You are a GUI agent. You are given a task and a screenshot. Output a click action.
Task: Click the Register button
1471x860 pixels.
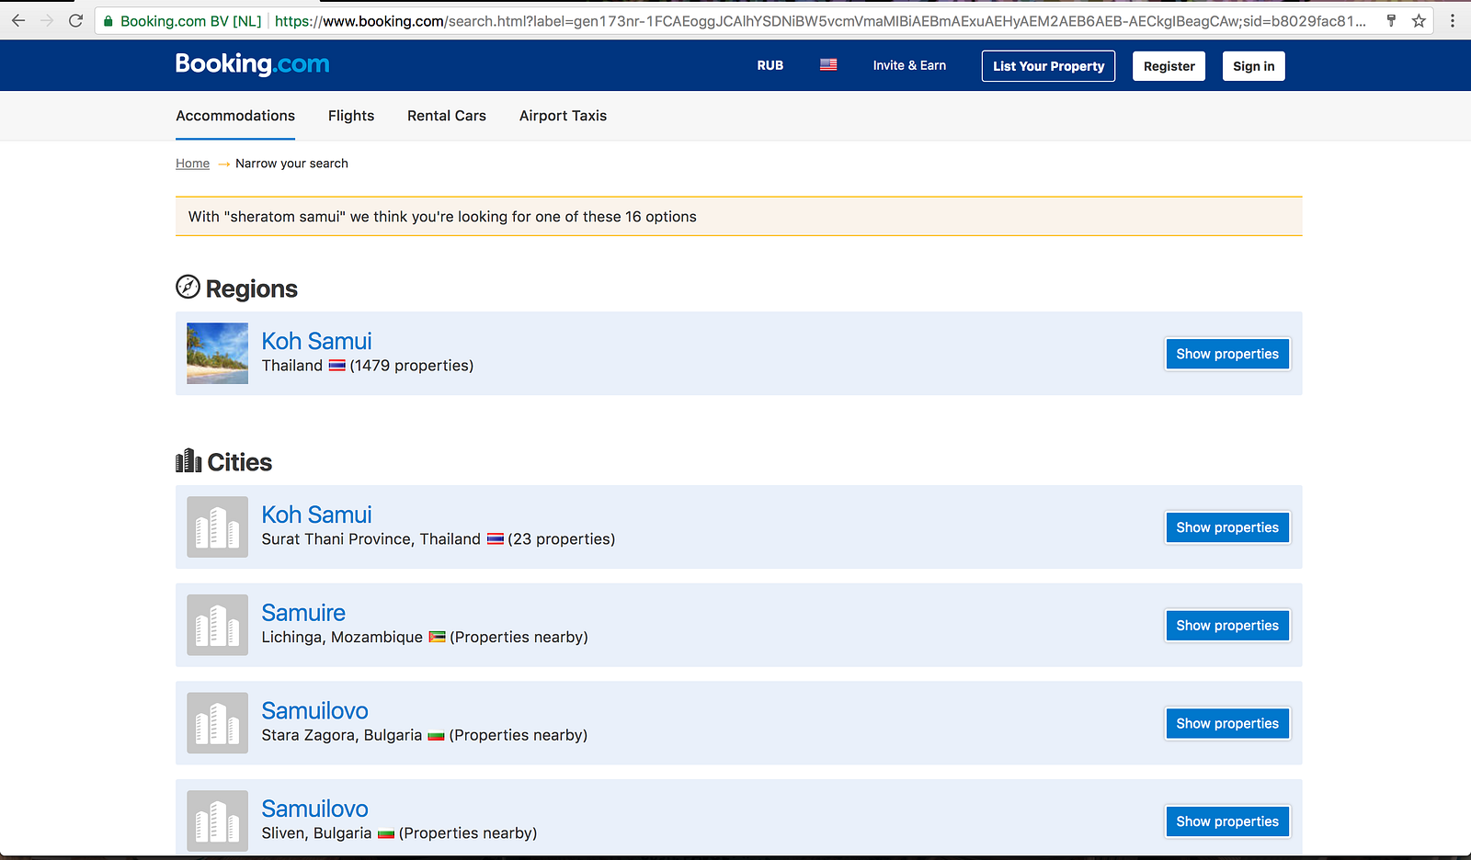(1169, 66)
